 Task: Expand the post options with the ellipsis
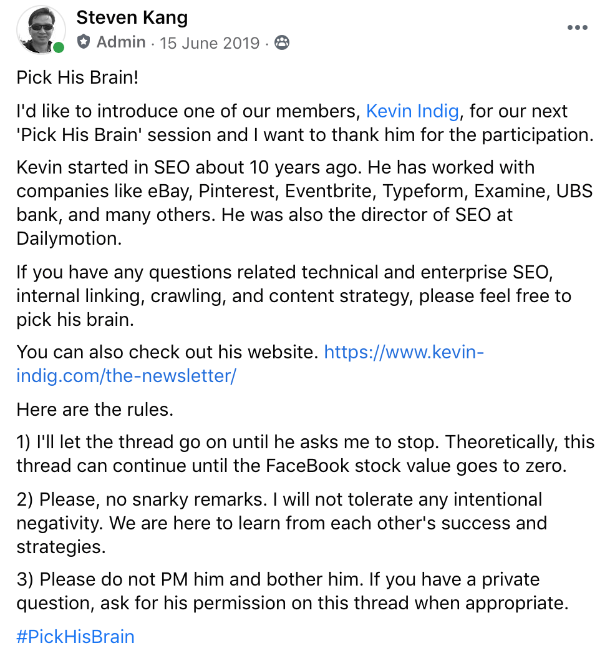[x=578, y=27]
